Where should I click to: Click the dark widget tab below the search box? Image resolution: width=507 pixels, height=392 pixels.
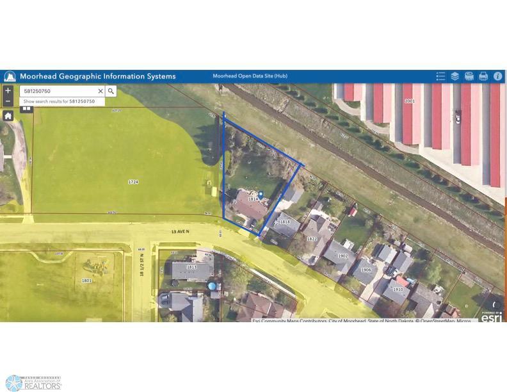[26, 109]
